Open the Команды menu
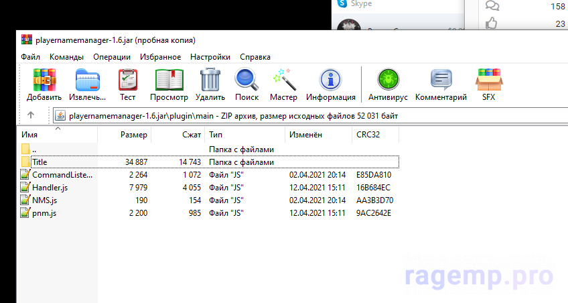 pos(67,57)
